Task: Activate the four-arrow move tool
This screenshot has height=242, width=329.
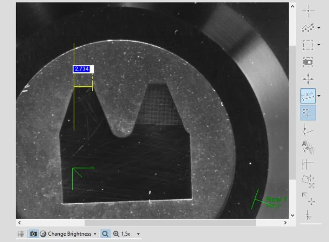Action: (308, 79)
